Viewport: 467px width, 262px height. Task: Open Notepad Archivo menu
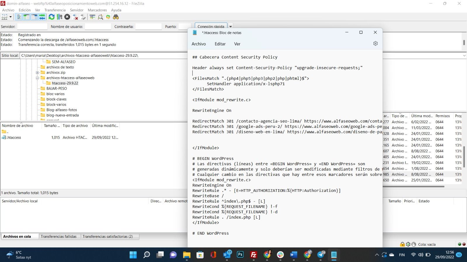(199, 44)
